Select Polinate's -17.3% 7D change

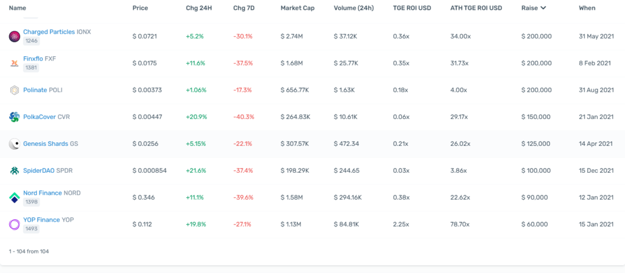(243, 90)
